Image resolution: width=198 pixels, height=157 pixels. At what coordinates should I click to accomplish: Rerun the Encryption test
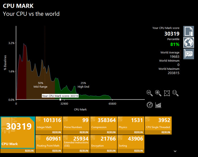click(x=111, y=151)
